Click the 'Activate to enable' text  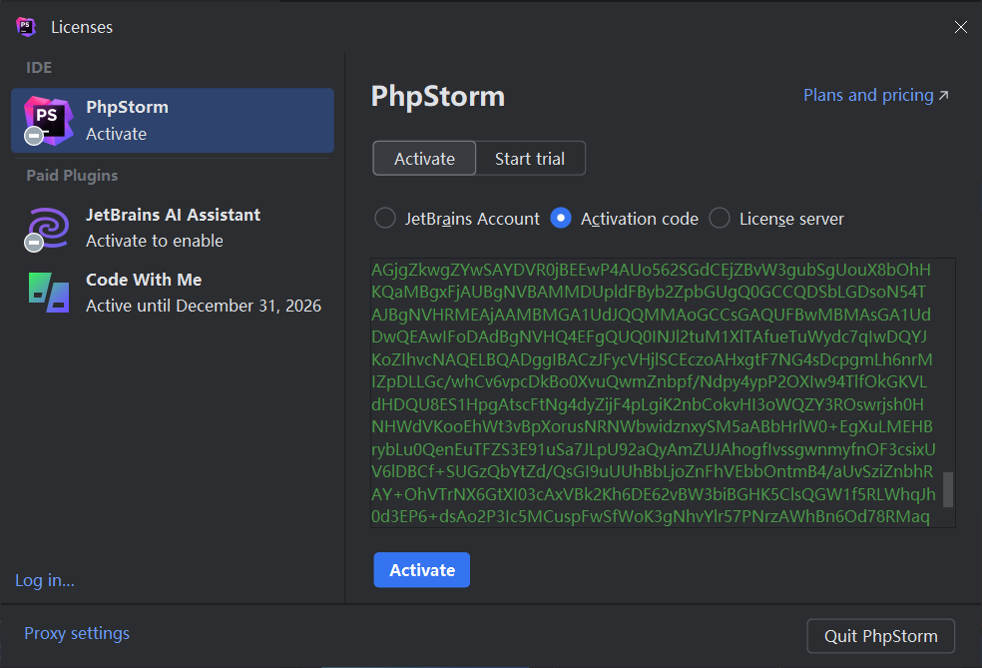coord(154,242)
